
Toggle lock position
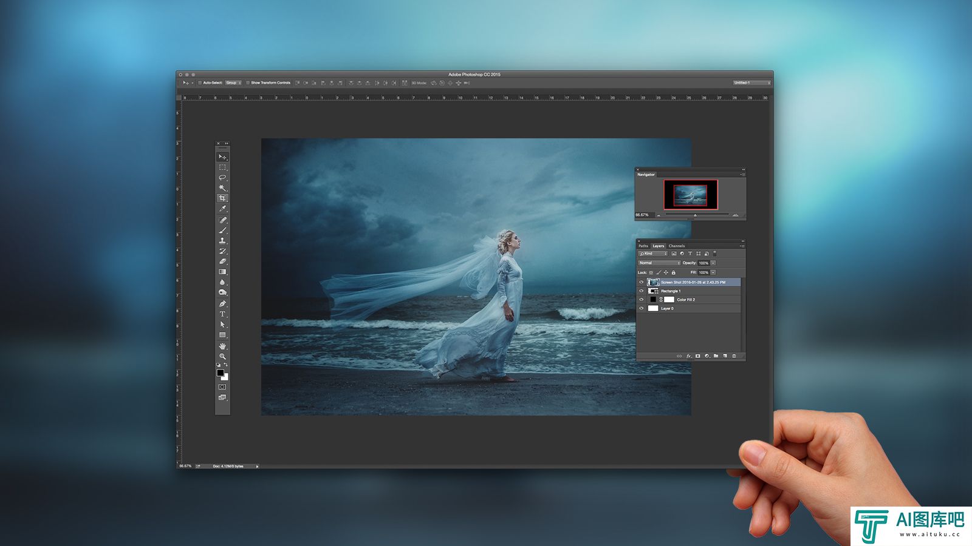click(666, 272)
